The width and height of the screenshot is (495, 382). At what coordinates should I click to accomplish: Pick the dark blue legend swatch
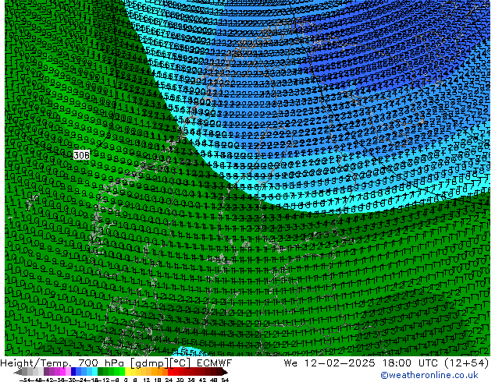[73, 372]
